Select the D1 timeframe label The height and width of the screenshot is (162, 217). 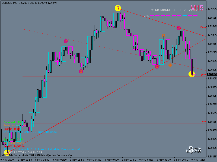pyautogui.click(x=185, y=10)
